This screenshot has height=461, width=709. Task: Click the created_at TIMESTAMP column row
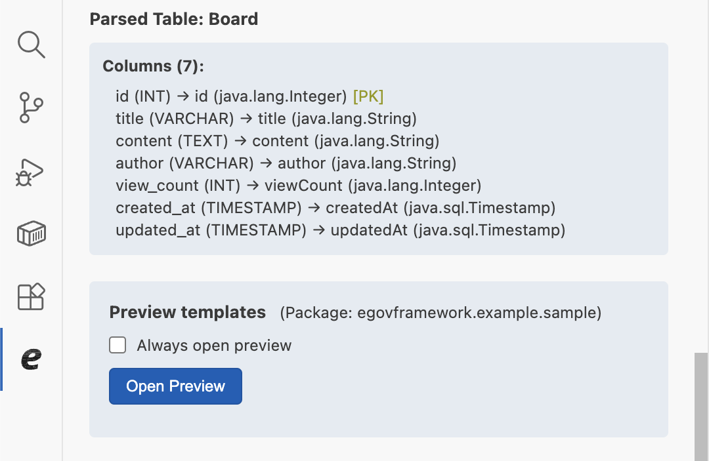335,208
